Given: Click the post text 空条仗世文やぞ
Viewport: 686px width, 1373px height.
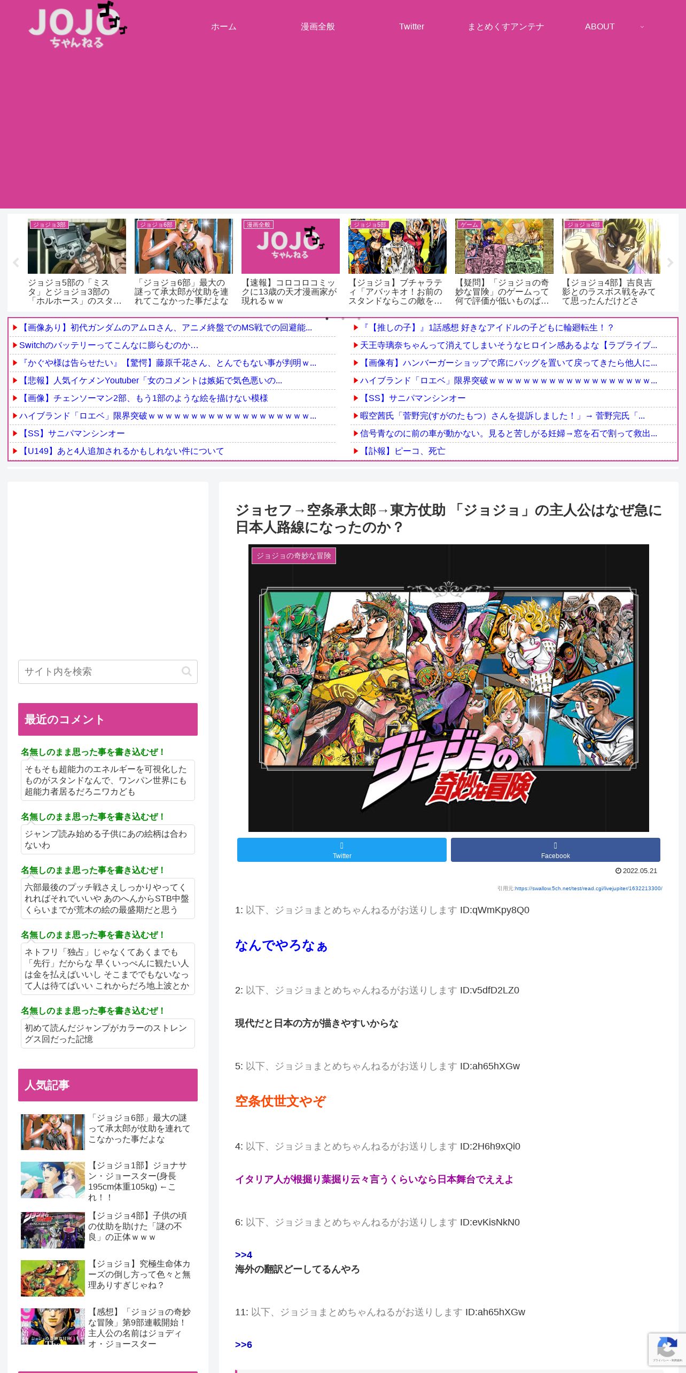Looking at the screenshot, I should pyautogui.click(x=280, y=1101).
